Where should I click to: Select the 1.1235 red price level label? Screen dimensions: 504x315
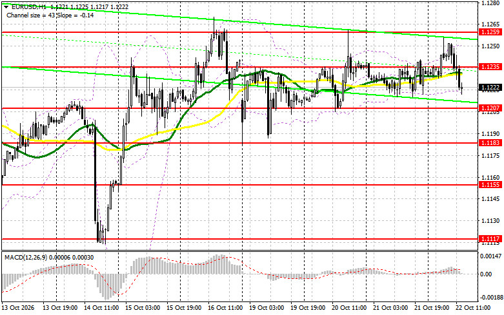(490, 67)
